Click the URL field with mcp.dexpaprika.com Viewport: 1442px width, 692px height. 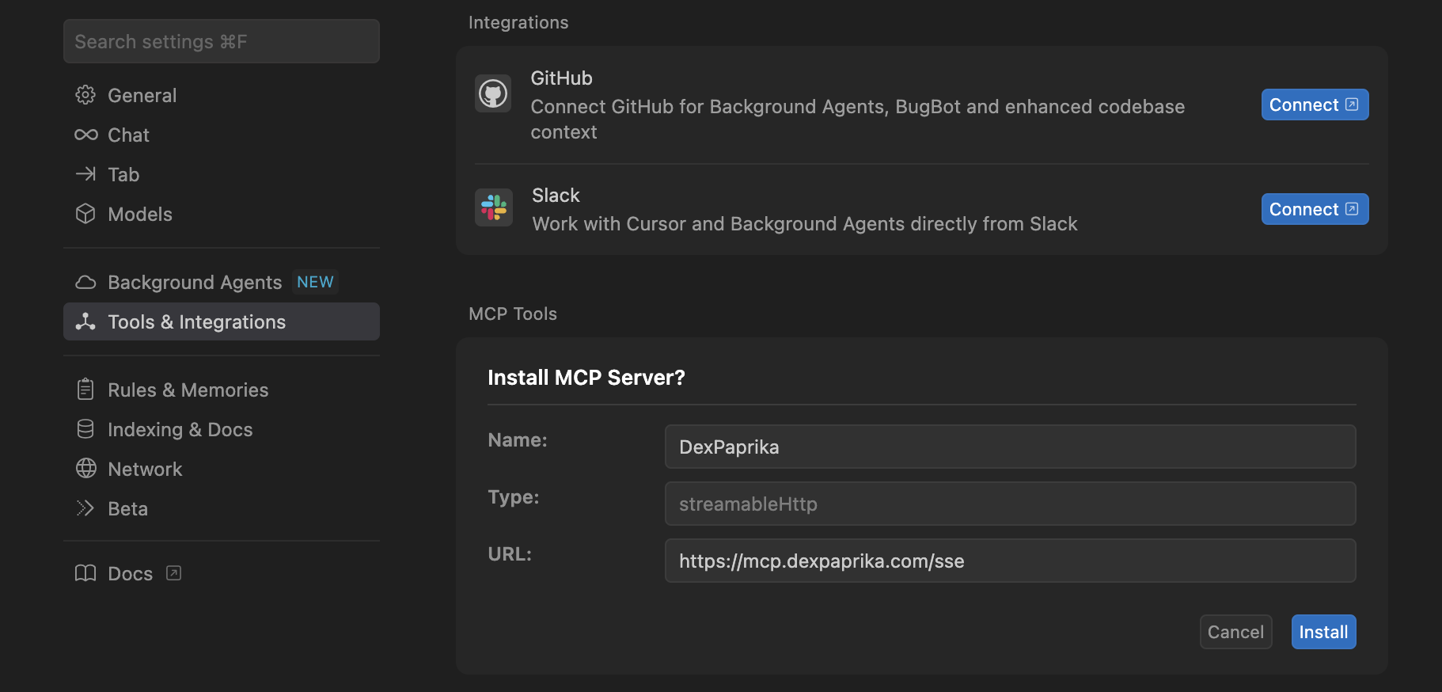[1010, 561]
